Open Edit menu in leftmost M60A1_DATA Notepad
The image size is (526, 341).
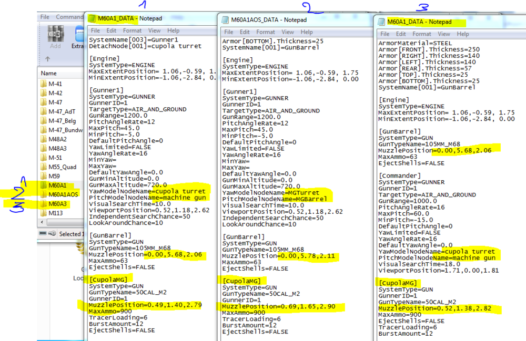coord(112,30)
